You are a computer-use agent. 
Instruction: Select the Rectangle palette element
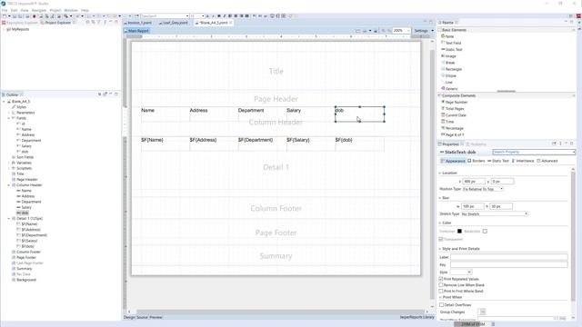pyautogui.click(x=451, y=69)
